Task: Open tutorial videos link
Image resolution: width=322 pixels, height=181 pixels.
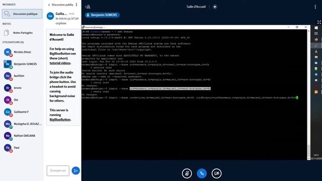Action: (x=60, y=63)
